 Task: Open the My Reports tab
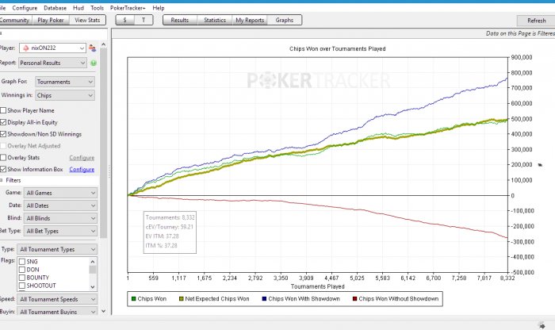pos(250,20)
